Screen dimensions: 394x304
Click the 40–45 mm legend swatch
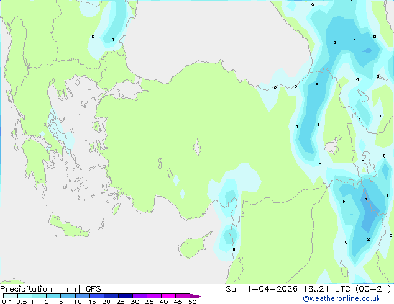[168, 296]
